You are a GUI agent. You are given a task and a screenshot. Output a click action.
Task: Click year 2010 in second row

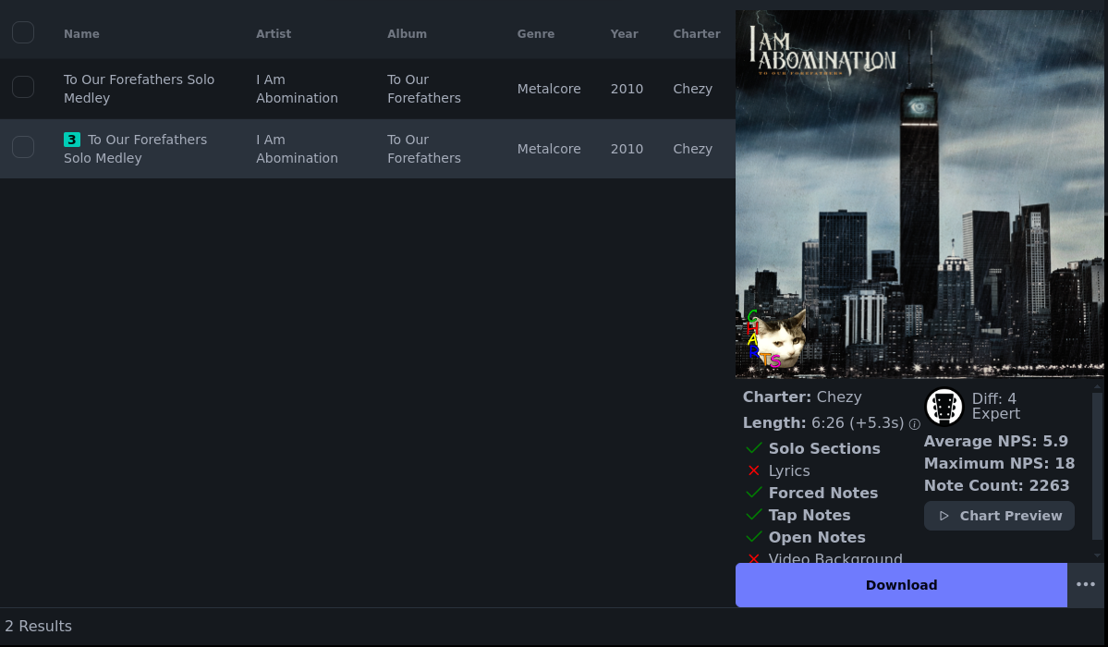627,149
